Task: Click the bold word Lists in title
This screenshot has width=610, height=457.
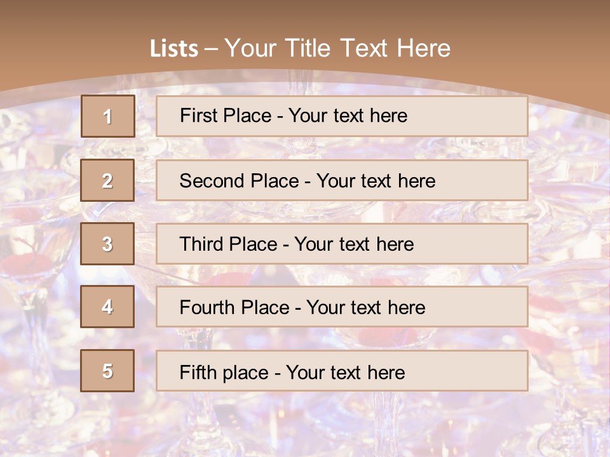Action: [174, 49]
